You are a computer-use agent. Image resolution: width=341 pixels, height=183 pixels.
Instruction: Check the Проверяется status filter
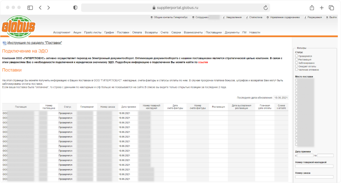click(x=296, y=56)
